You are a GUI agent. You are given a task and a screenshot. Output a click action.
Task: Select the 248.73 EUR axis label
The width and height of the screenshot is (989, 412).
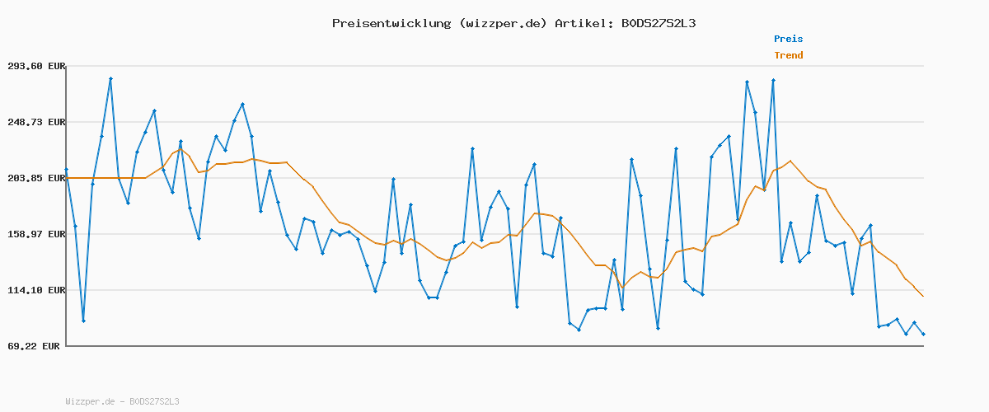[x=36, y=122]
